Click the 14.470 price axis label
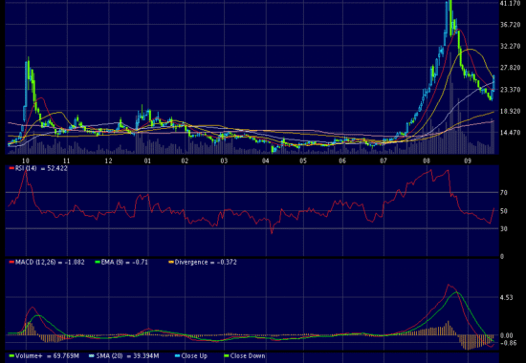This screenshot has height=363, width=526. [510, 133]
